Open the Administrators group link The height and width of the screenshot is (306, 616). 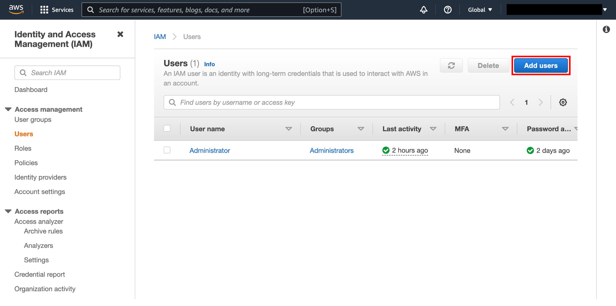[x=332, y=150]
